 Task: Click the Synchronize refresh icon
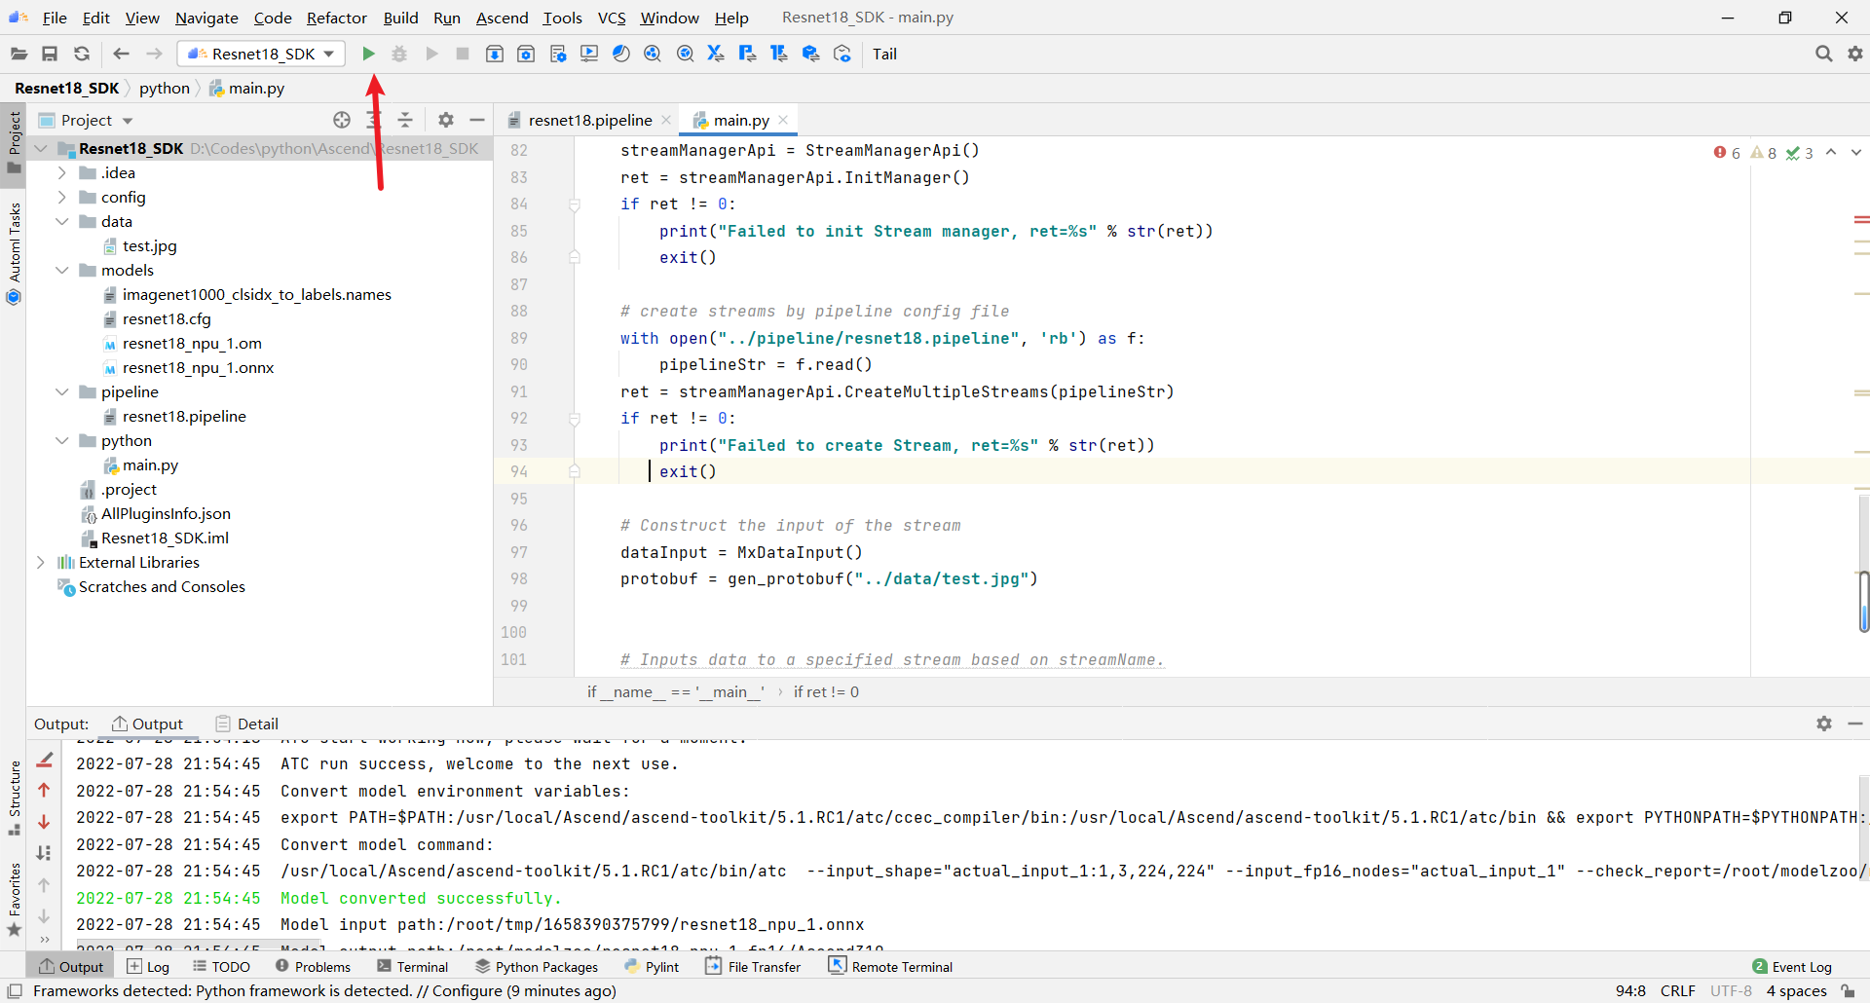tap(82, 54)
